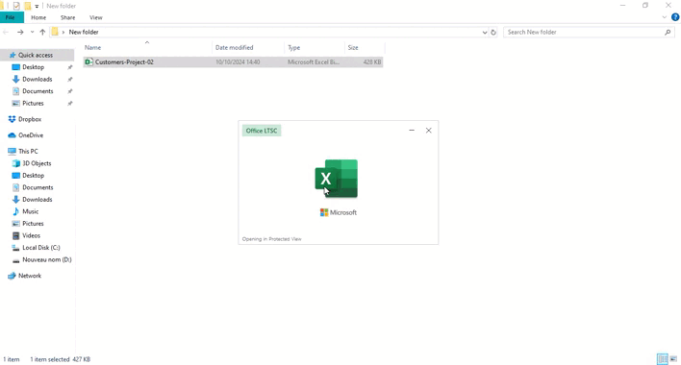Open the File menu tab
The width and height of the screenshot is (681, 365).
(x=11, y=17)
